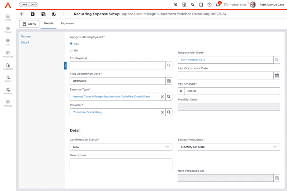Clear the Expense Type field
This screenshot has height=191, width=287.
(x=162, y=97)
